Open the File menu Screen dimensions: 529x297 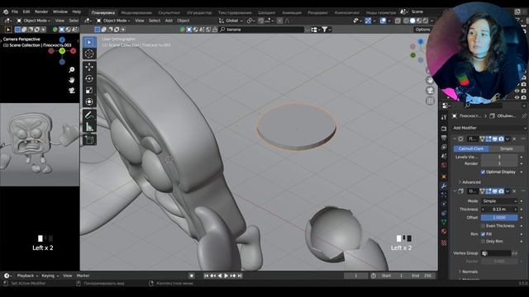tap(15, 12)
